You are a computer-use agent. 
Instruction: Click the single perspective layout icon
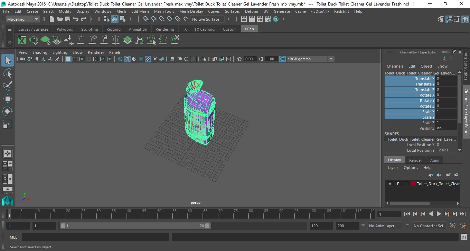click(x=8, y=153)
